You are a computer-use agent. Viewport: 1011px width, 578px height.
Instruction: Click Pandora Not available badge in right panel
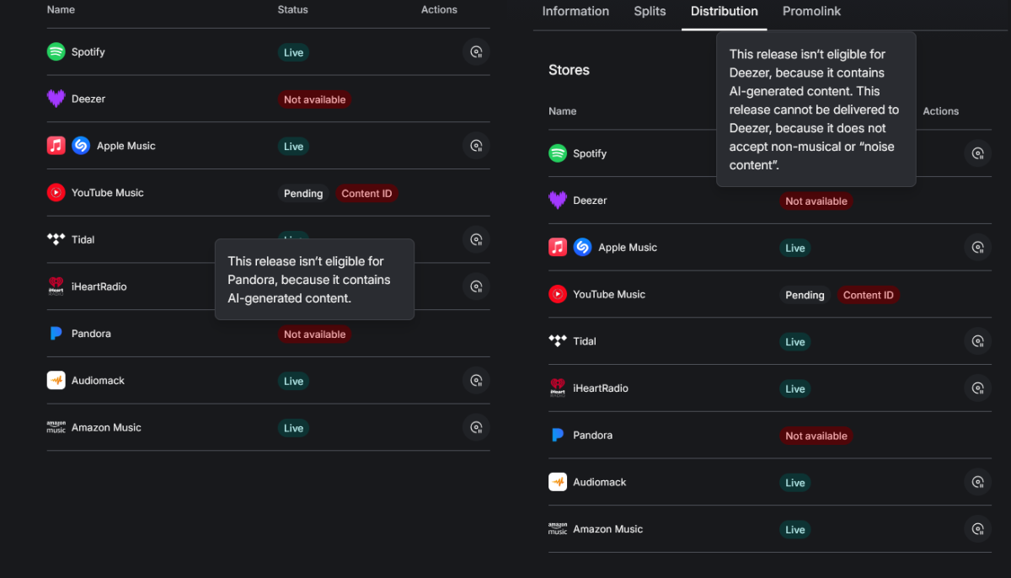(816, 436)
